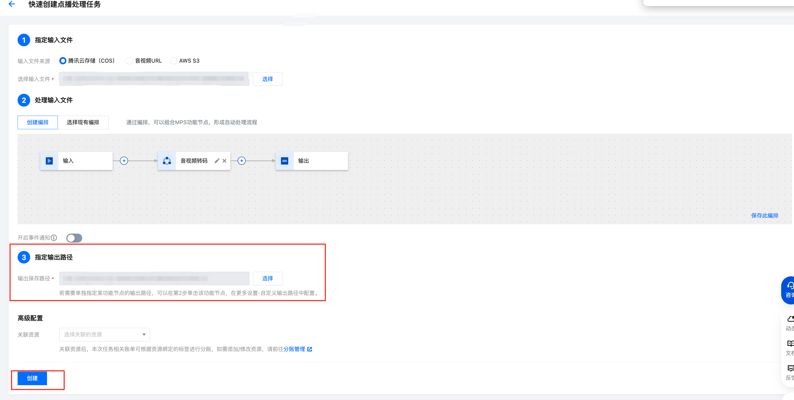
Task: Select AWS S3 as input source
Action: click(x=174, y=61)
